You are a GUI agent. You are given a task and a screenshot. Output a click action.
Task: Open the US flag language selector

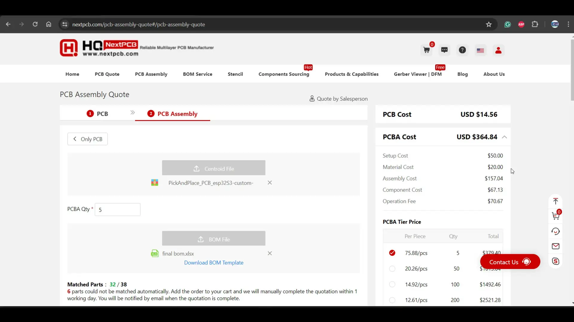point(480,50)
